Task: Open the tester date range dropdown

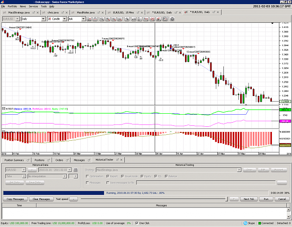Action: [x=70, y=170]
